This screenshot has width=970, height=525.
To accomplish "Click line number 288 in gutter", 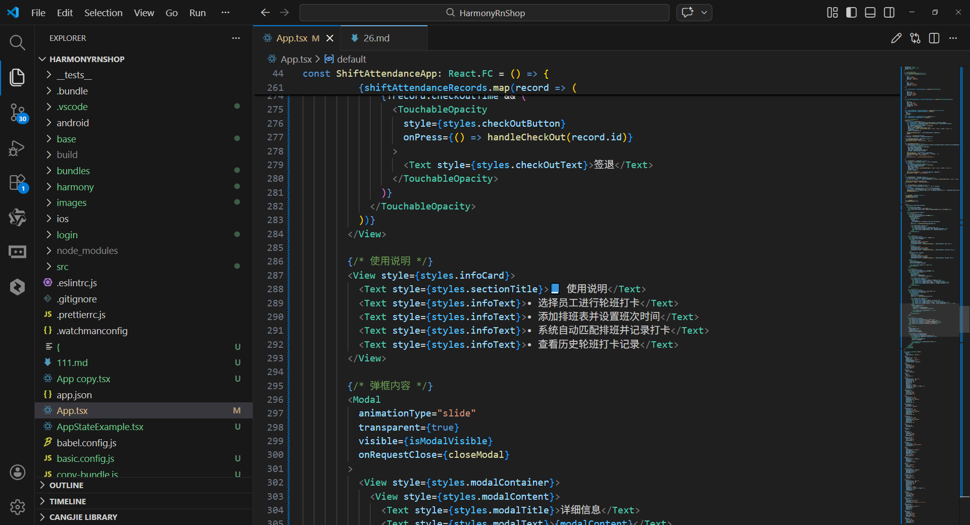I will pos(275,289).
